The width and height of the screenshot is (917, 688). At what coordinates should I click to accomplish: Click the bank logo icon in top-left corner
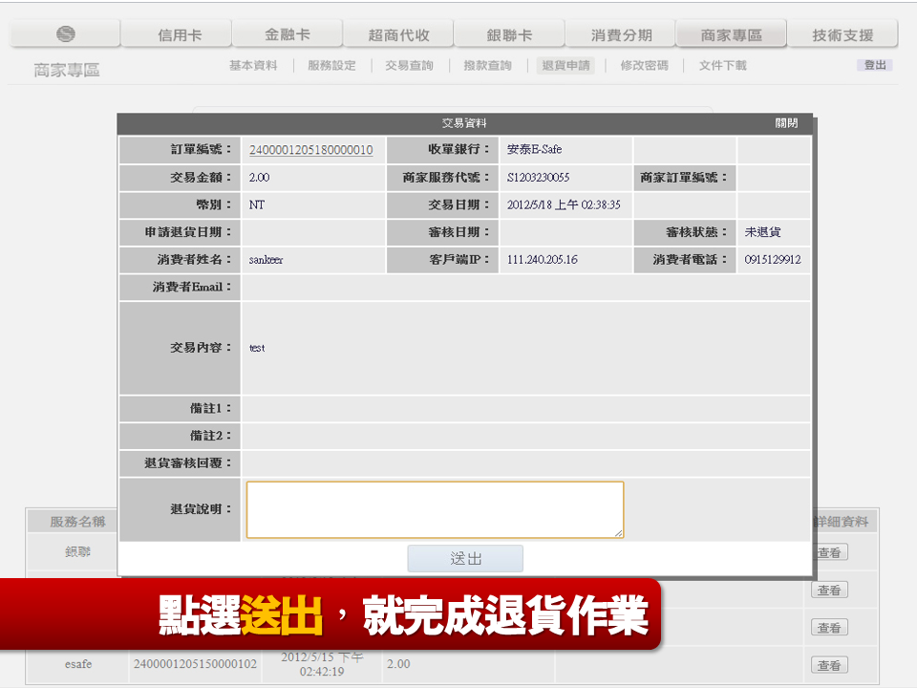pyautogui.click(x=63, y=32)
